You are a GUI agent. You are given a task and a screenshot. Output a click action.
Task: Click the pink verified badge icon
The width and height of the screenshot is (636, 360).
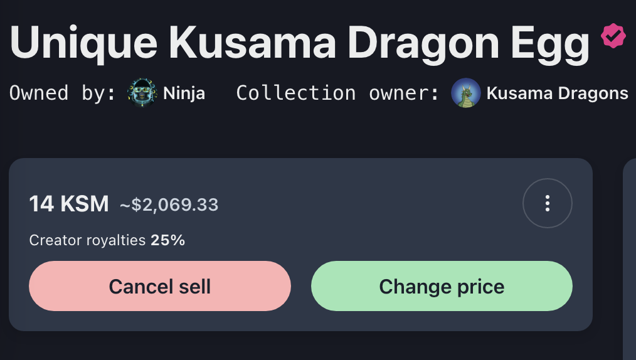613,36
